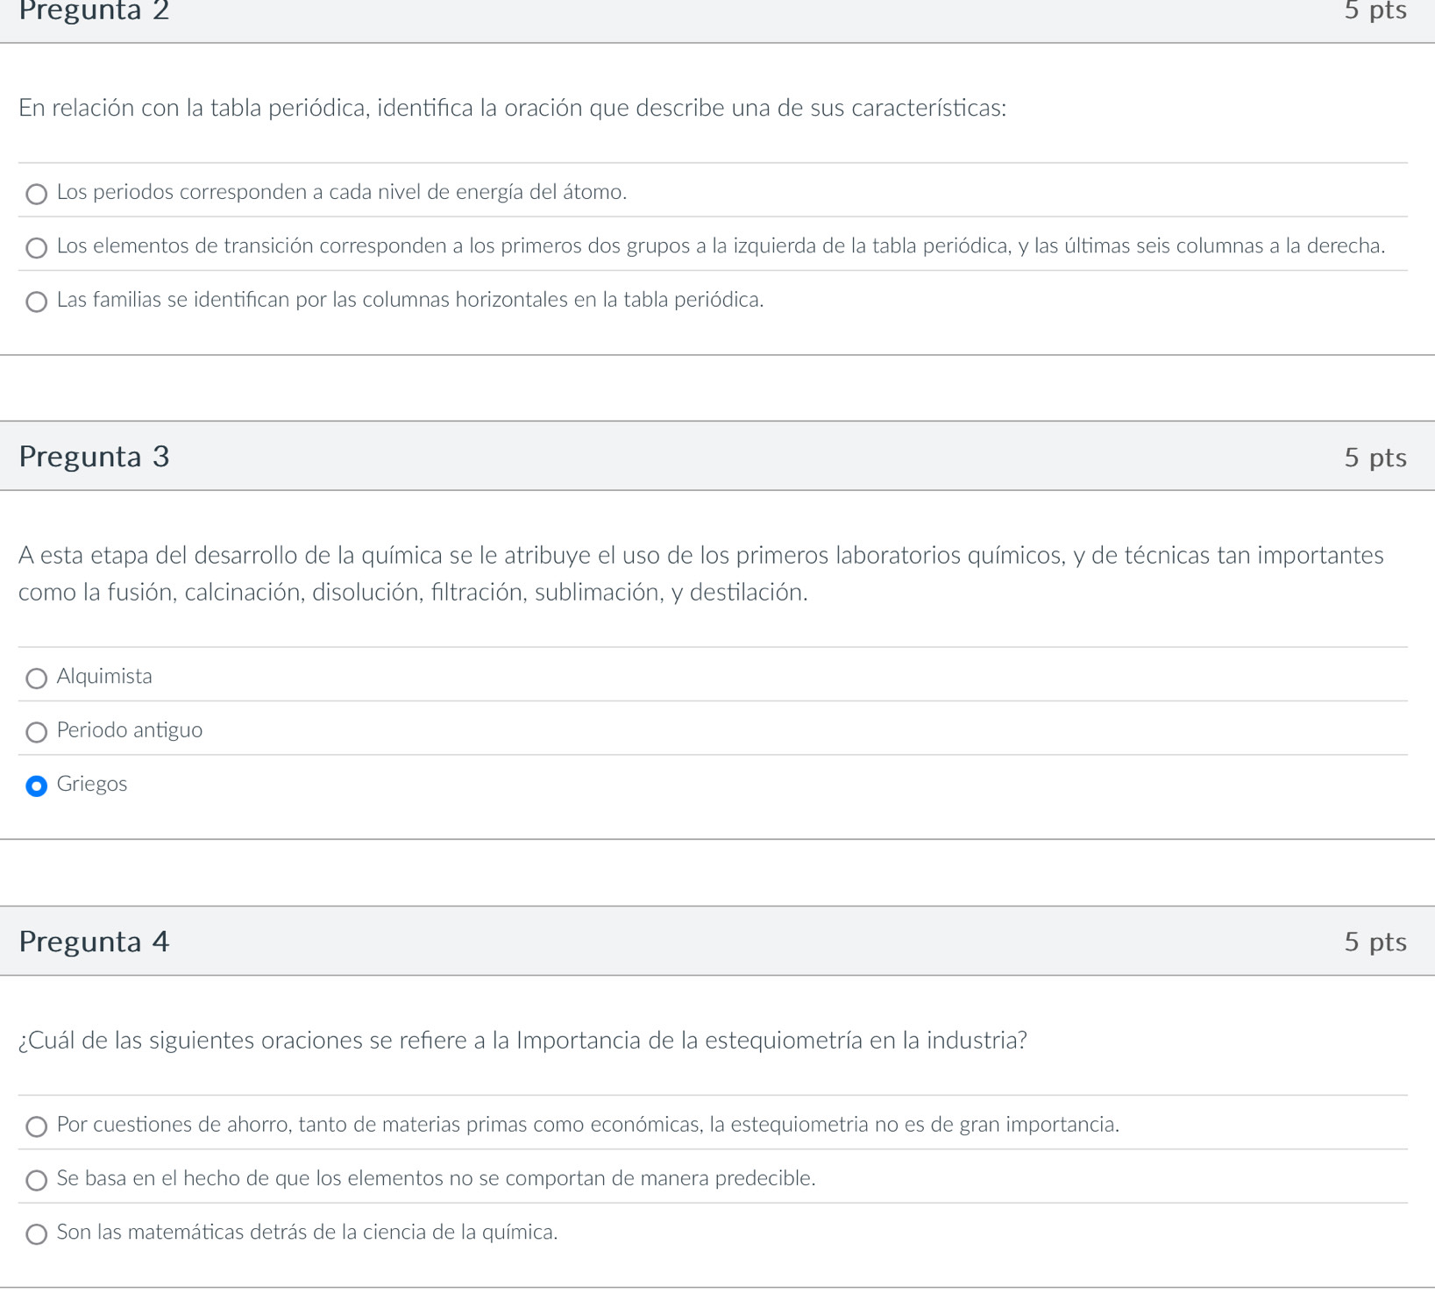Click the question text about 'tabla periódica' characteristics
The height and width of the screenshot is (1308, 1435).
512,109
